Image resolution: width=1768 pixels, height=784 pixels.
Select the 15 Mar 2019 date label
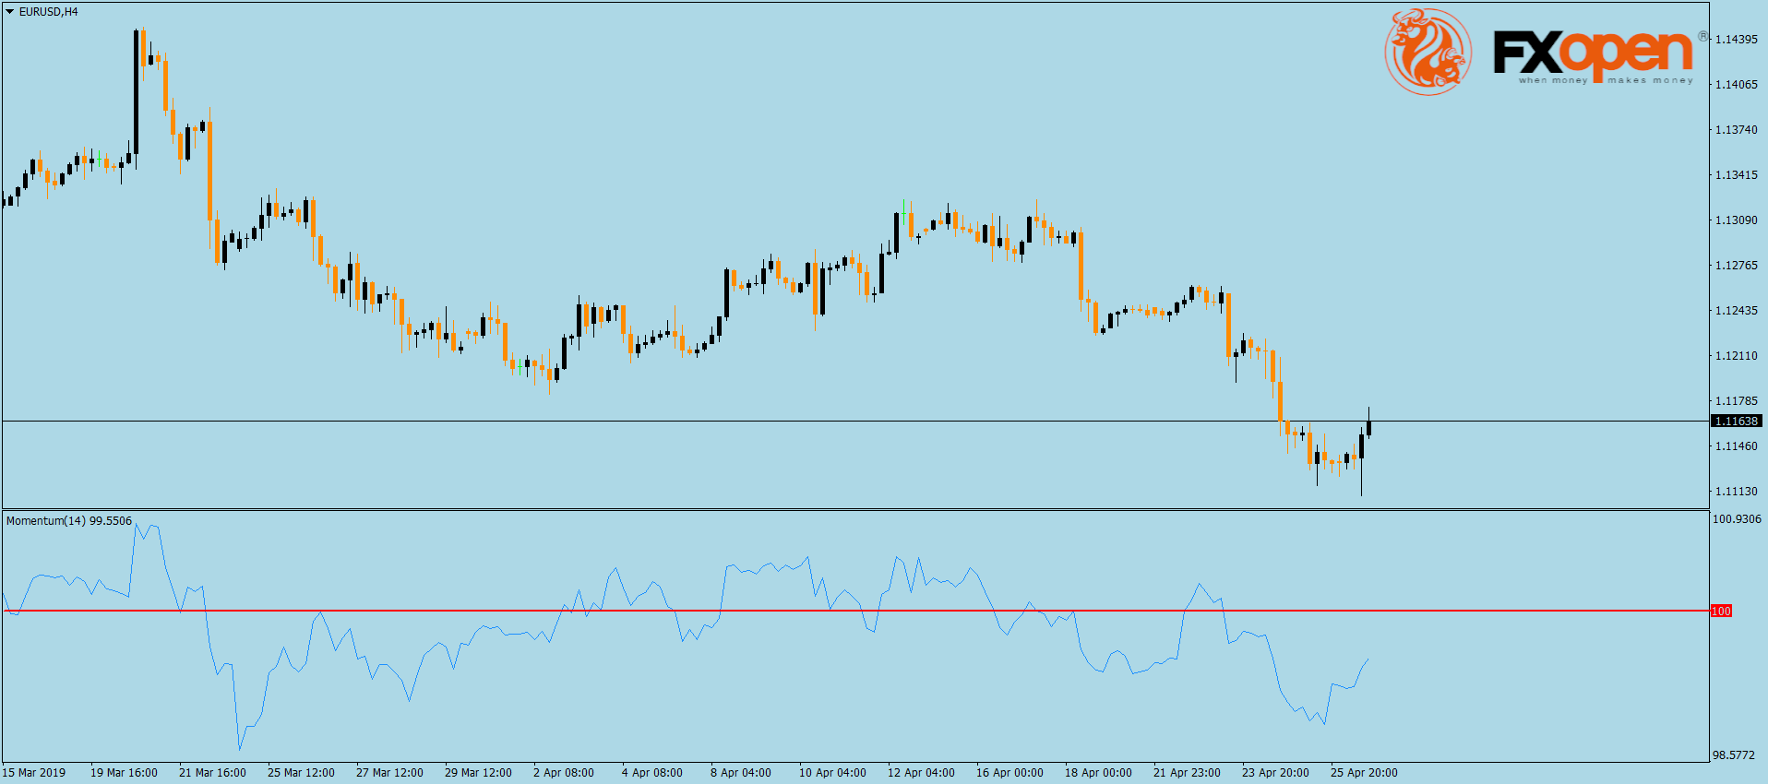(34, 773)
